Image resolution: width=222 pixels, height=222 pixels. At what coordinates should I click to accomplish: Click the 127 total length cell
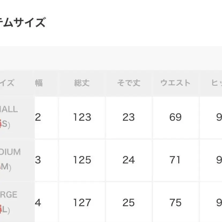pos(82,203)
